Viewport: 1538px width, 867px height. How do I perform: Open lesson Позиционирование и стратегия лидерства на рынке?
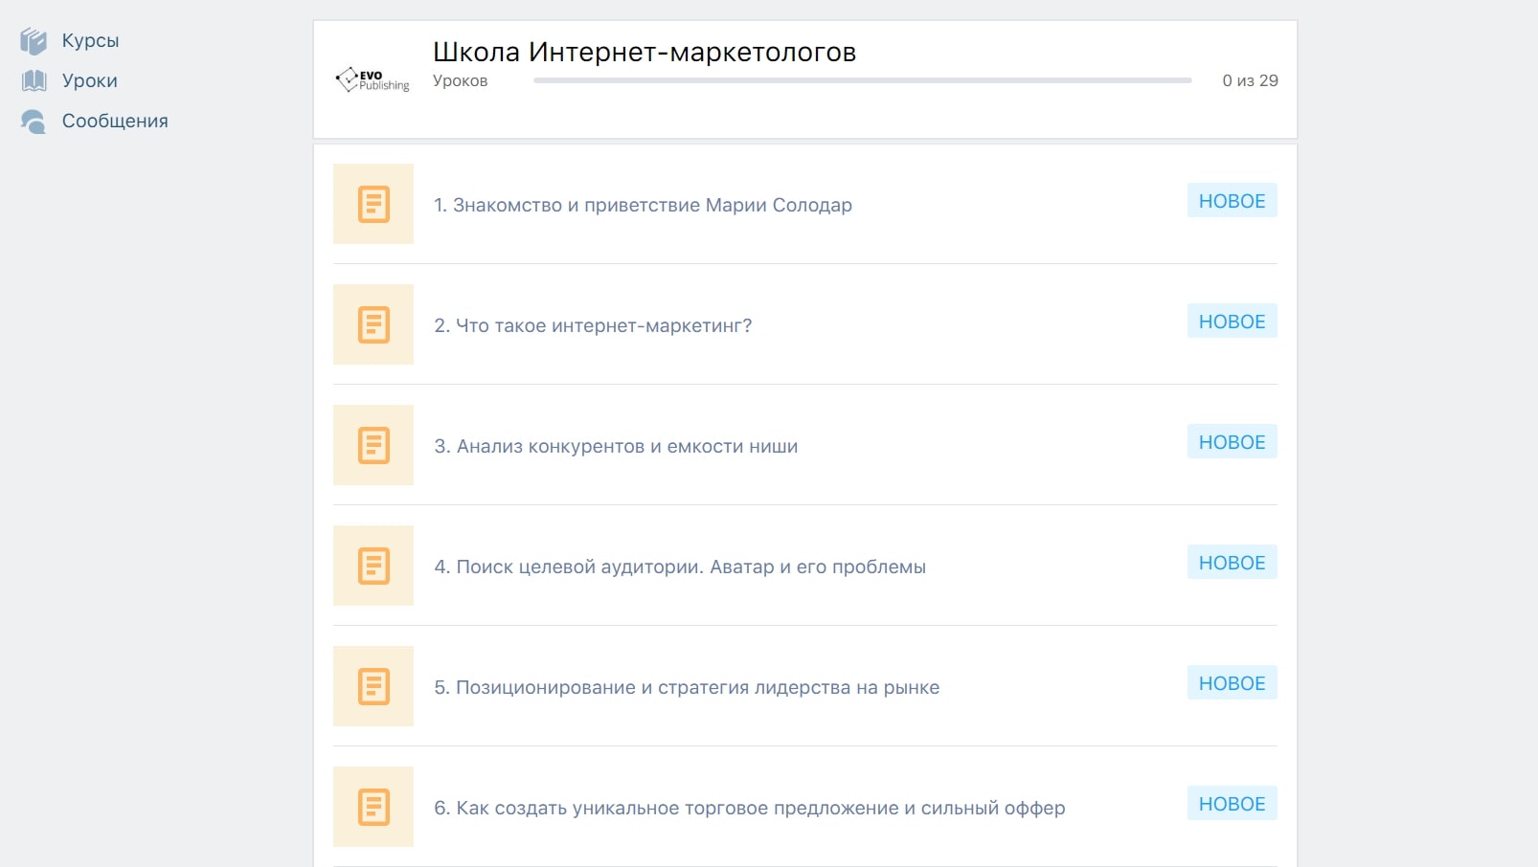(687, 687)
